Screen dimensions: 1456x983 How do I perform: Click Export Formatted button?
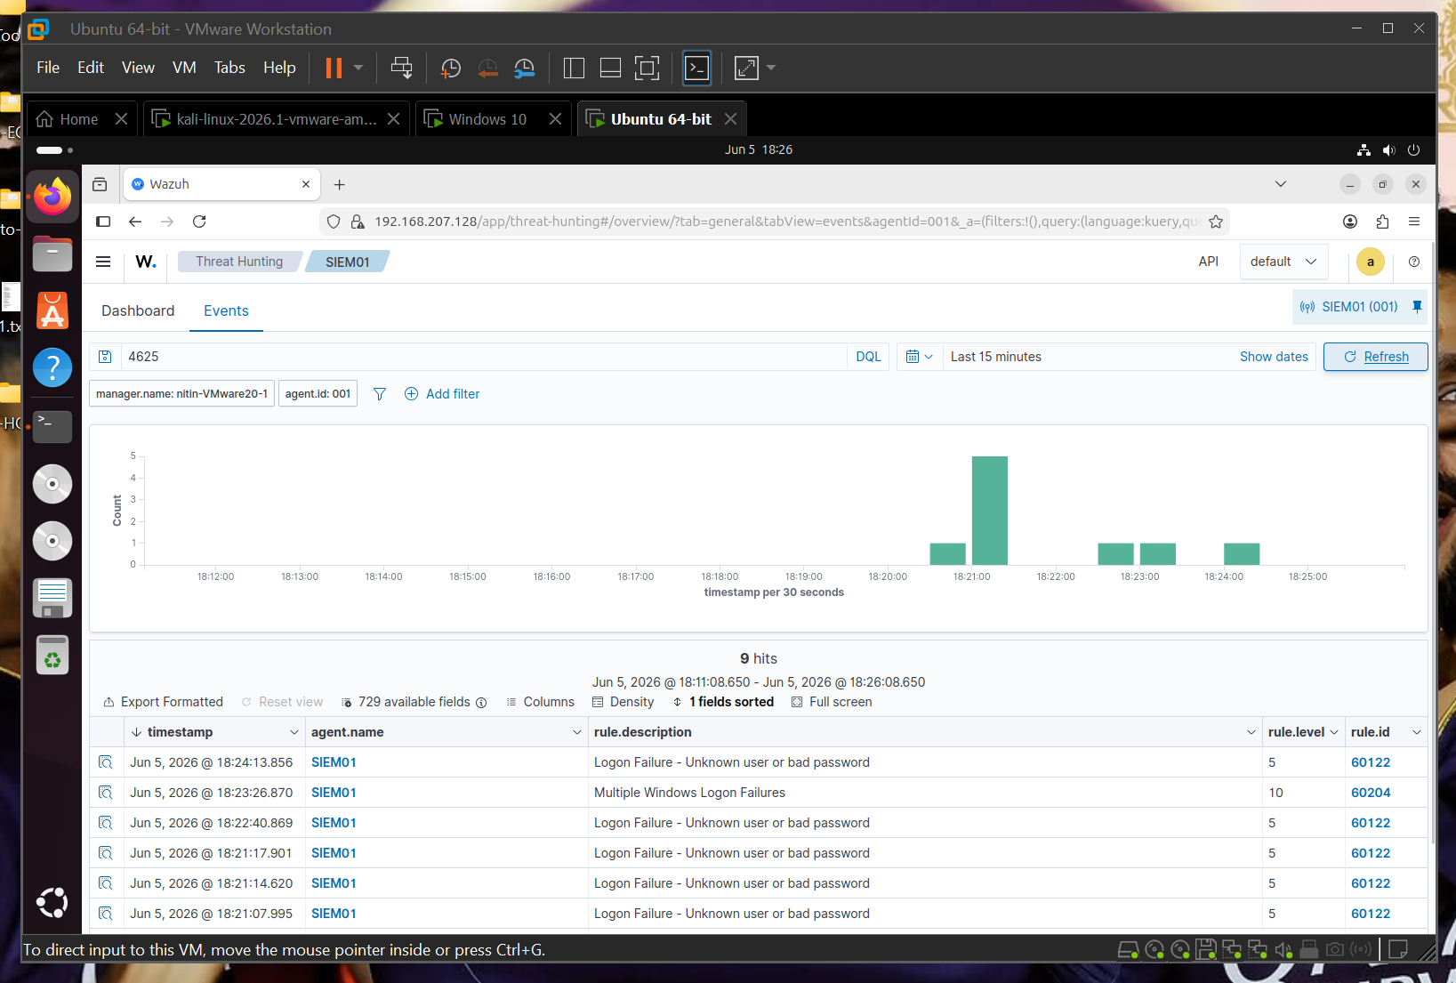click(164, 702)
